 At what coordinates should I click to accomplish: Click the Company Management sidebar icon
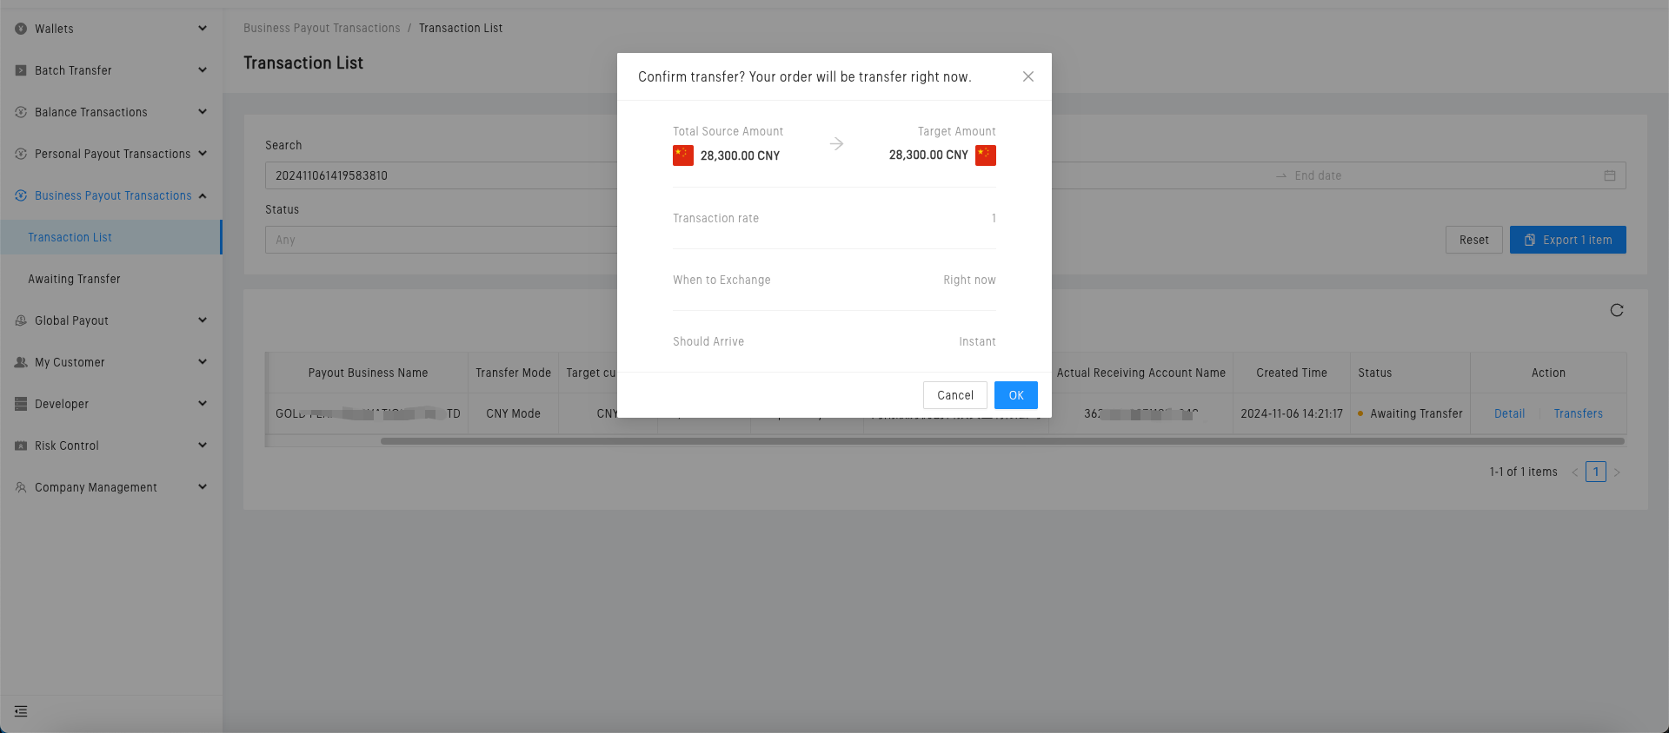21,487
